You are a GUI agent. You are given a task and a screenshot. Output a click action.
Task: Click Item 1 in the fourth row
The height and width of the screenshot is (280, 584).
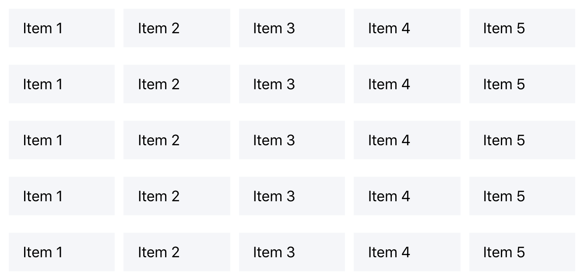[x=61, y=196]
